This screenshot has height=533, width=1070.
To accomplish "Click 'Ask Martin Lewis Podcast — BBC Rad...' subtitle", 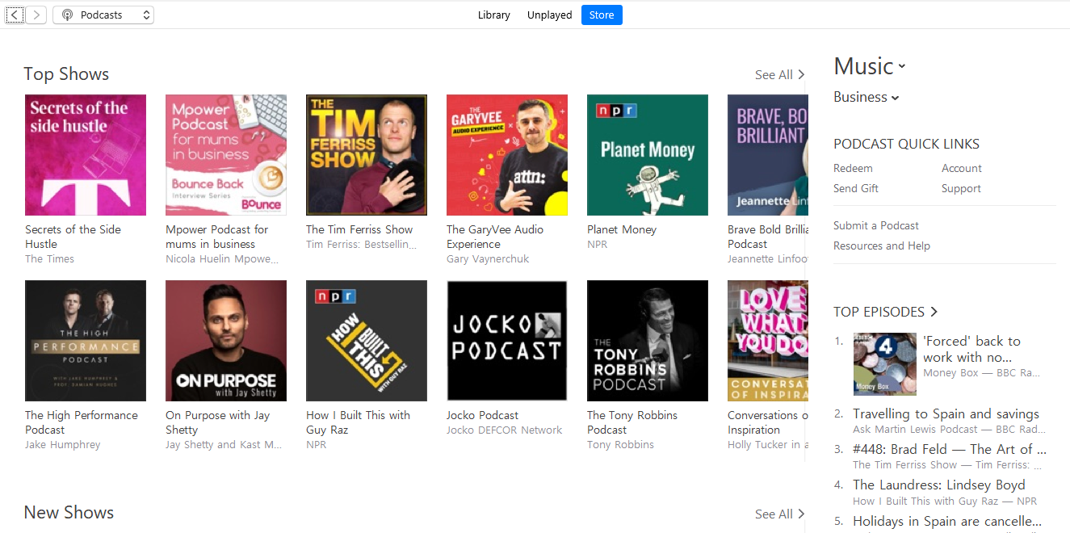I will pos(947,429).
